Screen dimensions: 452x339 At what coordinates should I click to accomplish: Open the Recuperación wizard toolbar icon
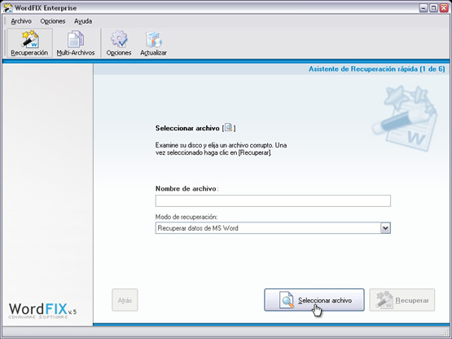pos(29,43)
